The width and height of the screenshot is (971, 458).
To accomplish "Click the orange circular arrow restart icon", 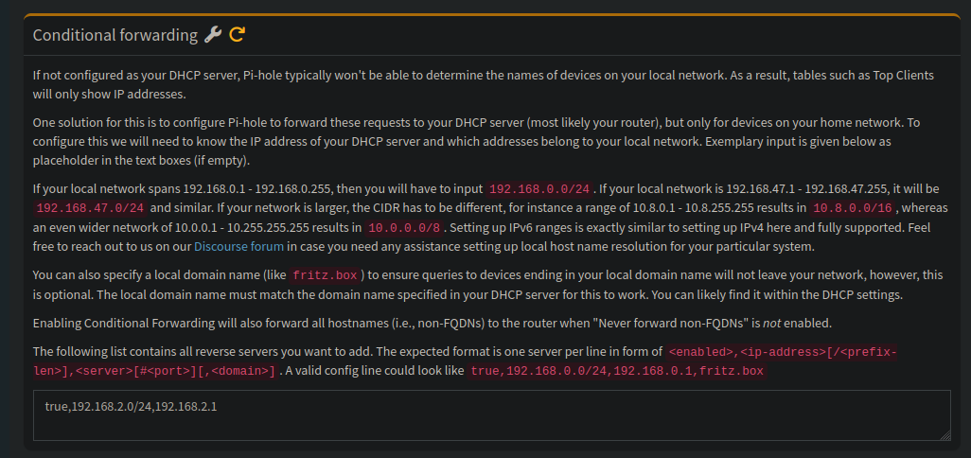I will [237, 35].
